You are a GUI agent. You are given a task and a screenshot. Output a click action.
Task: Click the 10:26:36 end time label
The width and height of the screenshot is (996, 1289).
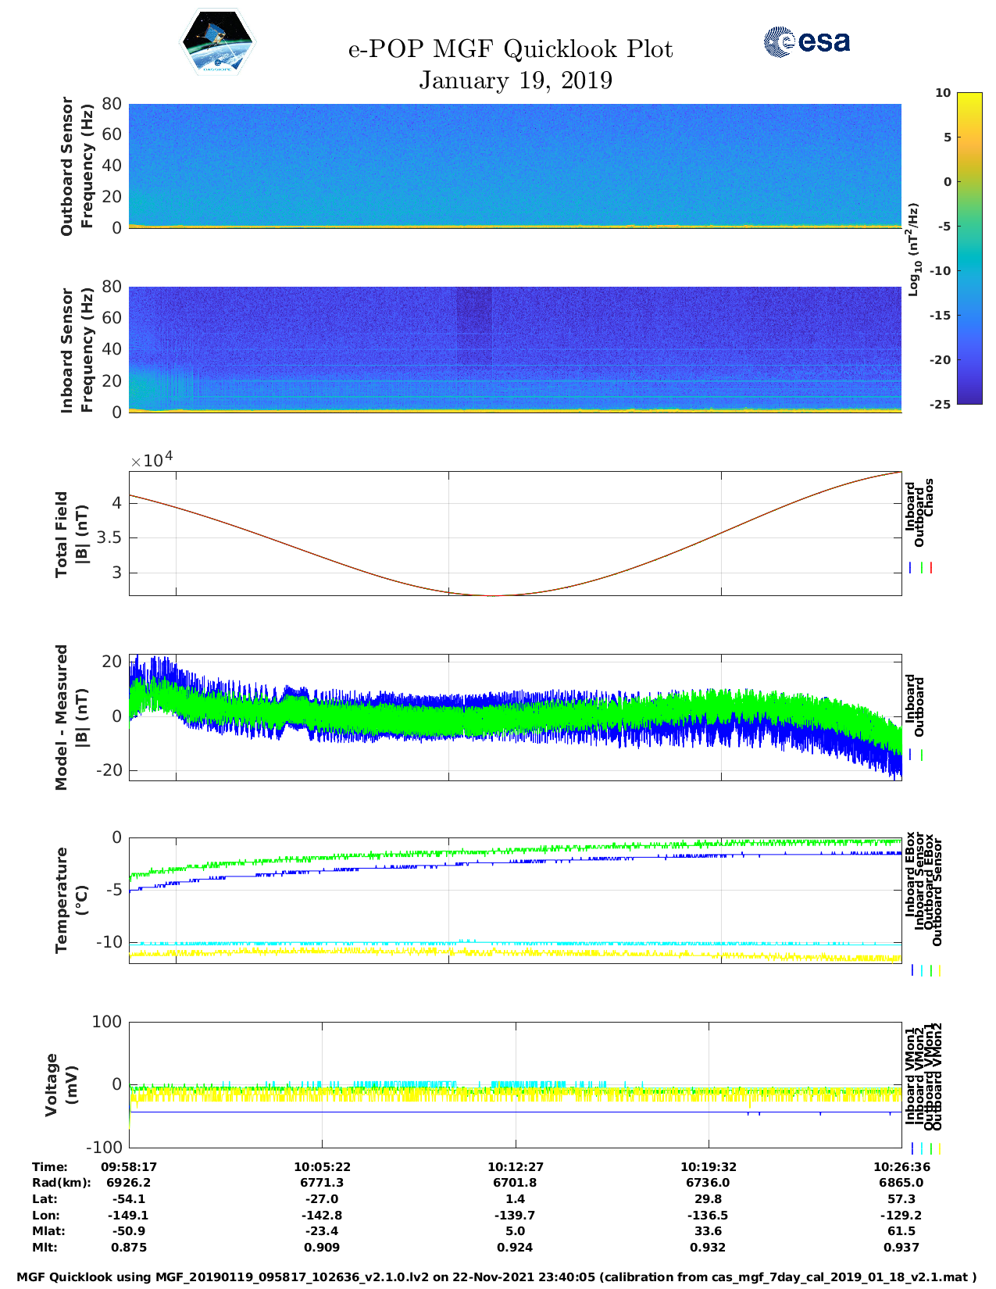[x=901, y=1166]
